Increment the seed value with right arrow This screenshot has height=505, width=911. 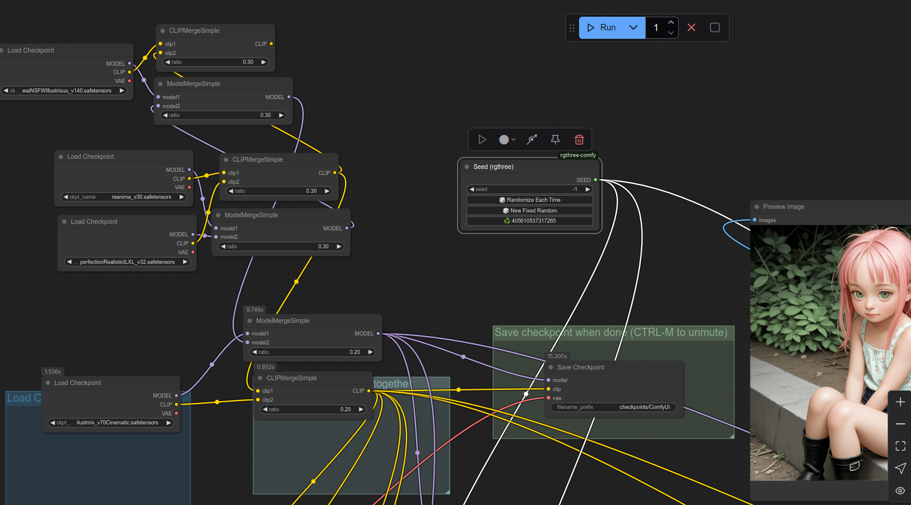point(587,189)
